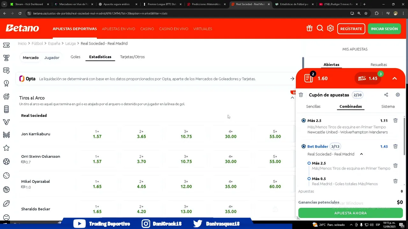Viewport: 408px width, 229px height.
Task: Remove Más 0.5 leg from Bet Builder
Action: [395, 181]
